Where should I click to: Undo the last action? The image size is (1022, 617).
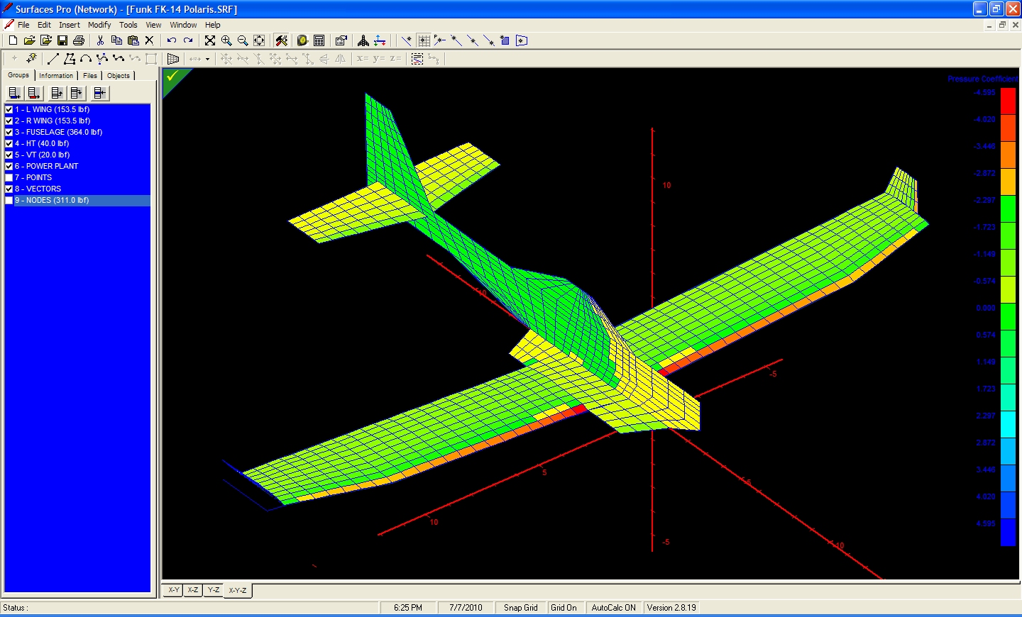pos(171,40)
